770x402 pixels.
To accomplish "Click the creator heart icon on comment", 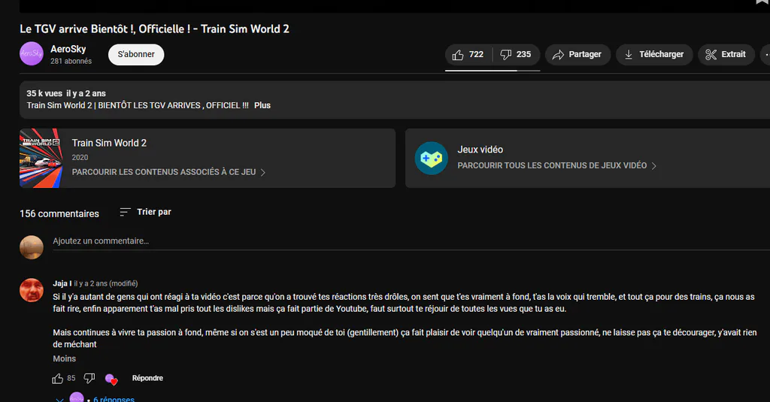I will [x=111, y=379].
